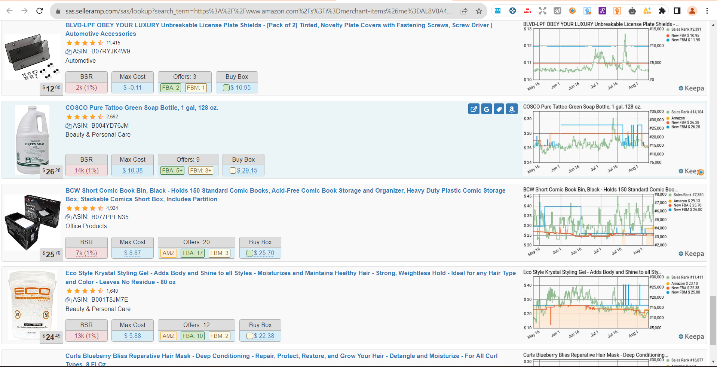Open the purple R extension
717x367 pixels.
click(602, 11)
